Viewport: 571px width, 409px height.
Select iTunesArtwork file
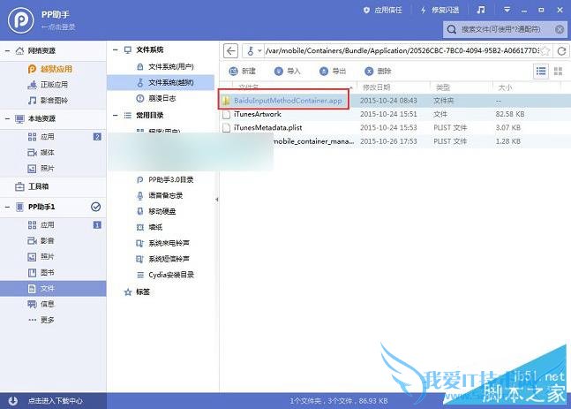tap(258, 114)
